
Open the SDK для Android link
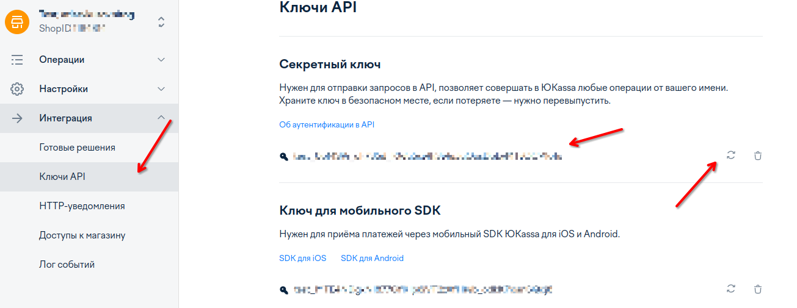click(x=372, y=258)
